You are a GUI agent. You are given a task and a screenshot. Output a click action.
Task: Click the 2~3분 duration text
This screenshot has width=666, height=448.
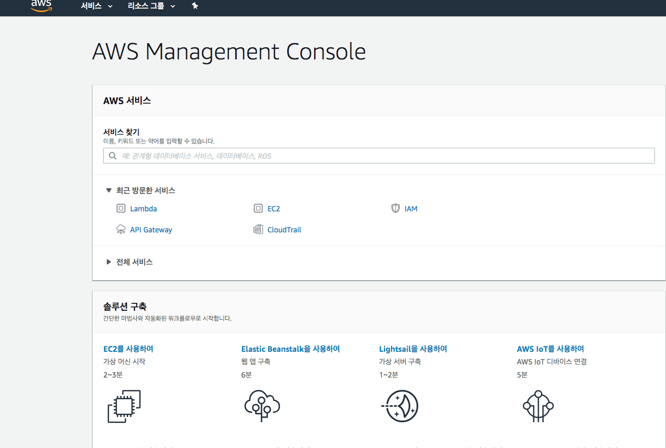113,375
